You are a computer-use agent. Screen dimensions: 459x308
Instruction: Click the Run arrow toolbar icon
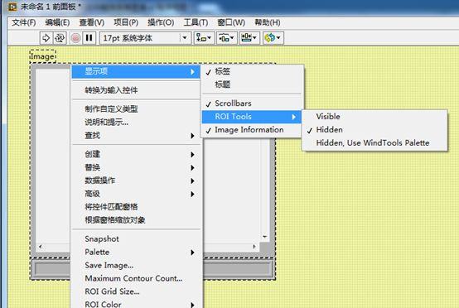pos(46,38)
